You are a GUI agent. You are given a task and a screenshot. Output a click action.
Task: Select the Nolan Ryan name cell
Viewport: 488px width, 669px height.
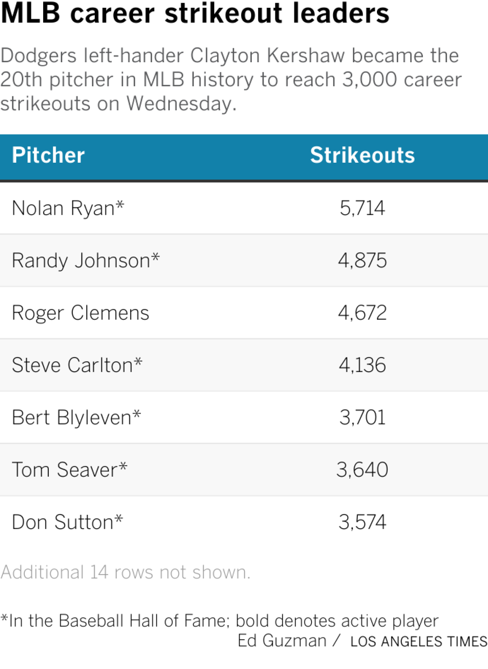coord(68,208)
